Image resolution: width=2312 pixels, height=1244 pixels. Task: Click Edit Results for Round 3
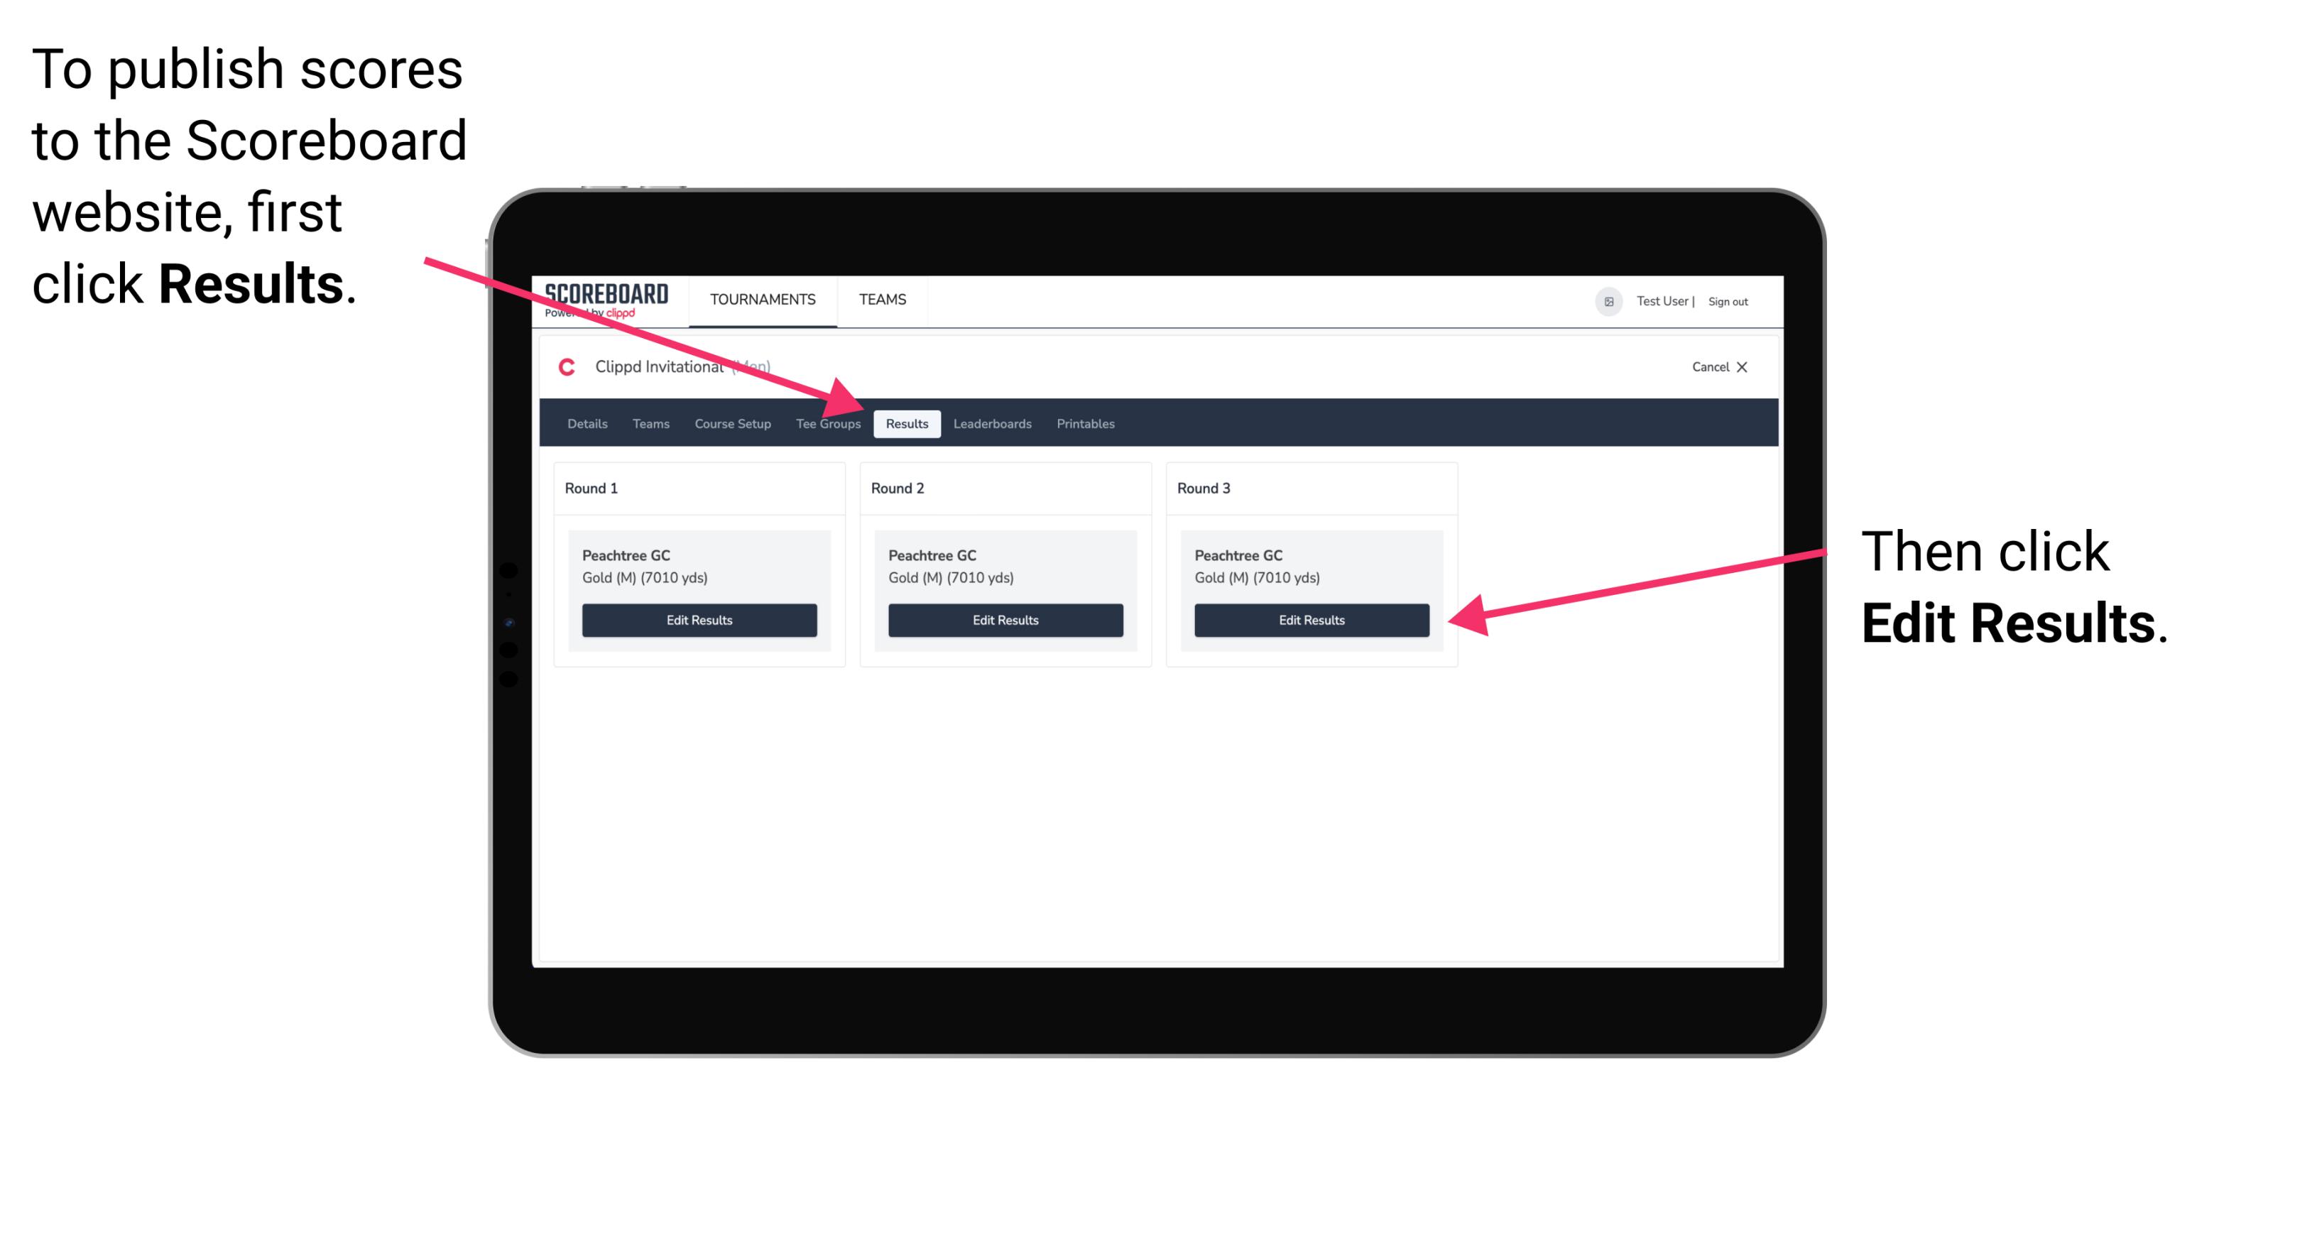[1310, 619]
